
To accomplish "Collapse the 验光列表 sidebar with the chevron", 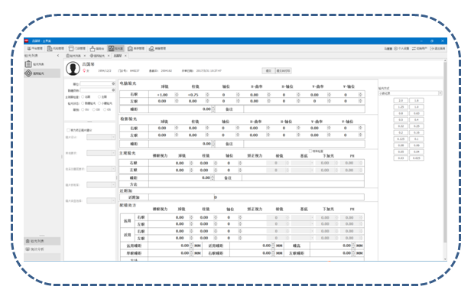I will click(x=58, y=56).
